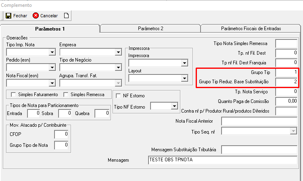303x181 pixels.
Task: Open the Agrupa. Transf. Fat. dropdown
Action: [x=118, y=83]
